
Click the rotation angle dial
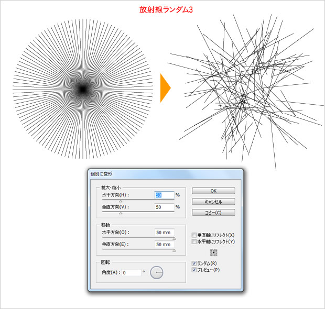[x=157, y=272]
